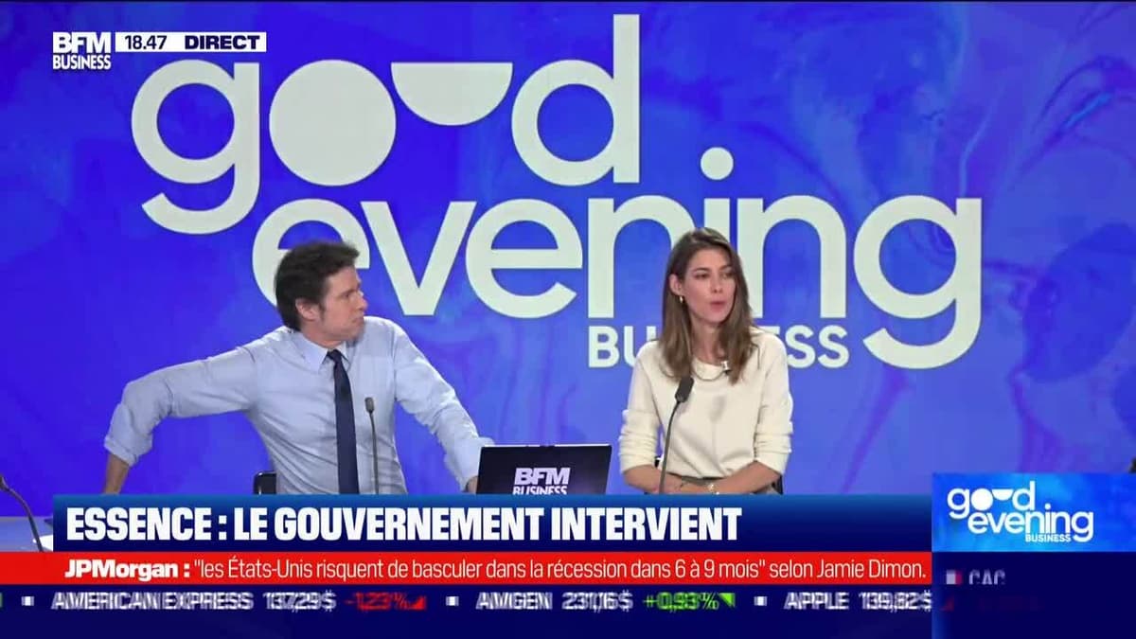
Task: Click the microphone in front of the woman
Action: pyautogui.click(x=683, y=391)
